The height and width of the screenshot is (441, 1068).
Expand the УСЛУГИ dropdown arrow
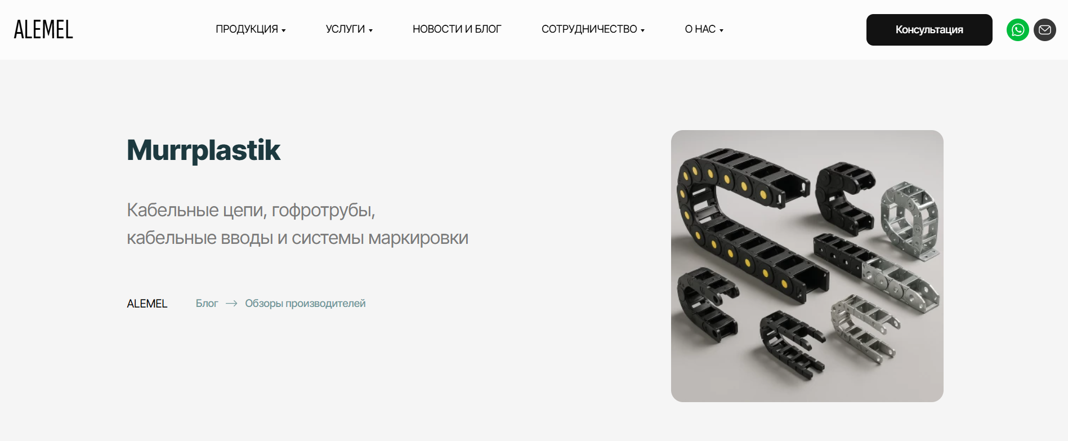pyautogui.click(x=370, y=30)
